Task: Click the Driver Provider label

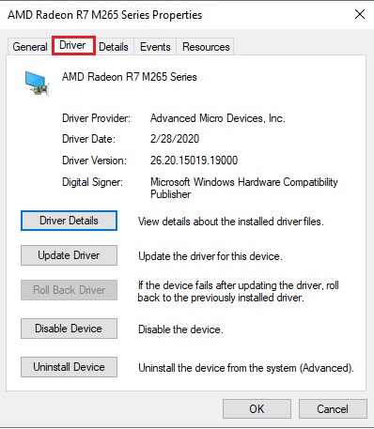Action: (x=96, y=118)
